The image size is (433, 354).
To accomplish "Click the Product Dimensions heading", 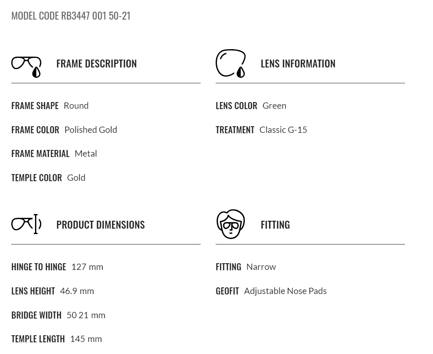I will (101, 225).
